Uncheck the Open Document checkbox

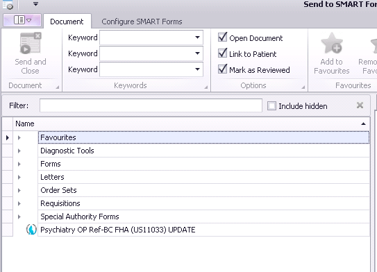click(222, 37)
